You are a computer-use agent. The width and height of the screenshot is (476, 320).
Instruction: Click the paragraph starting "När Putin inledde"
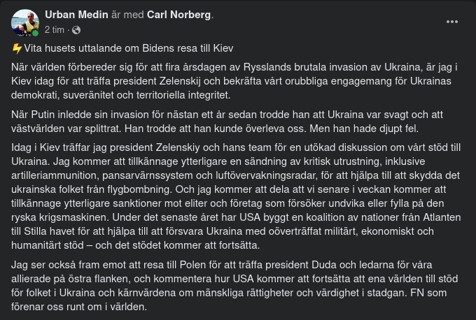point(231,122)
